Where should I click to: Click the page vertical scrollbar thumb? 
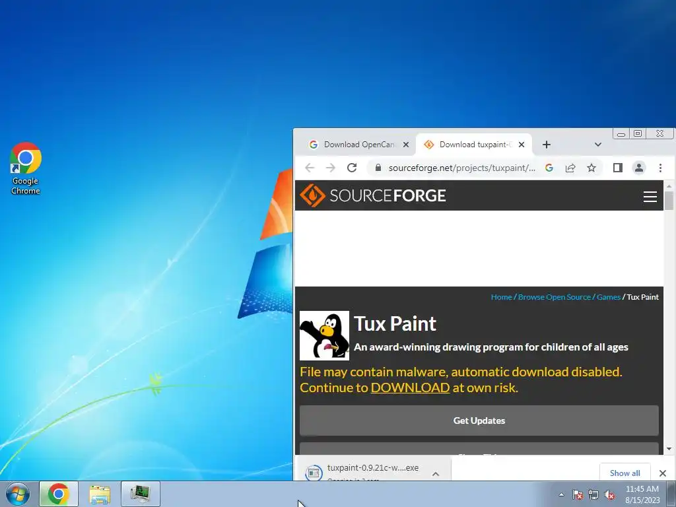(x=669, y=201)
